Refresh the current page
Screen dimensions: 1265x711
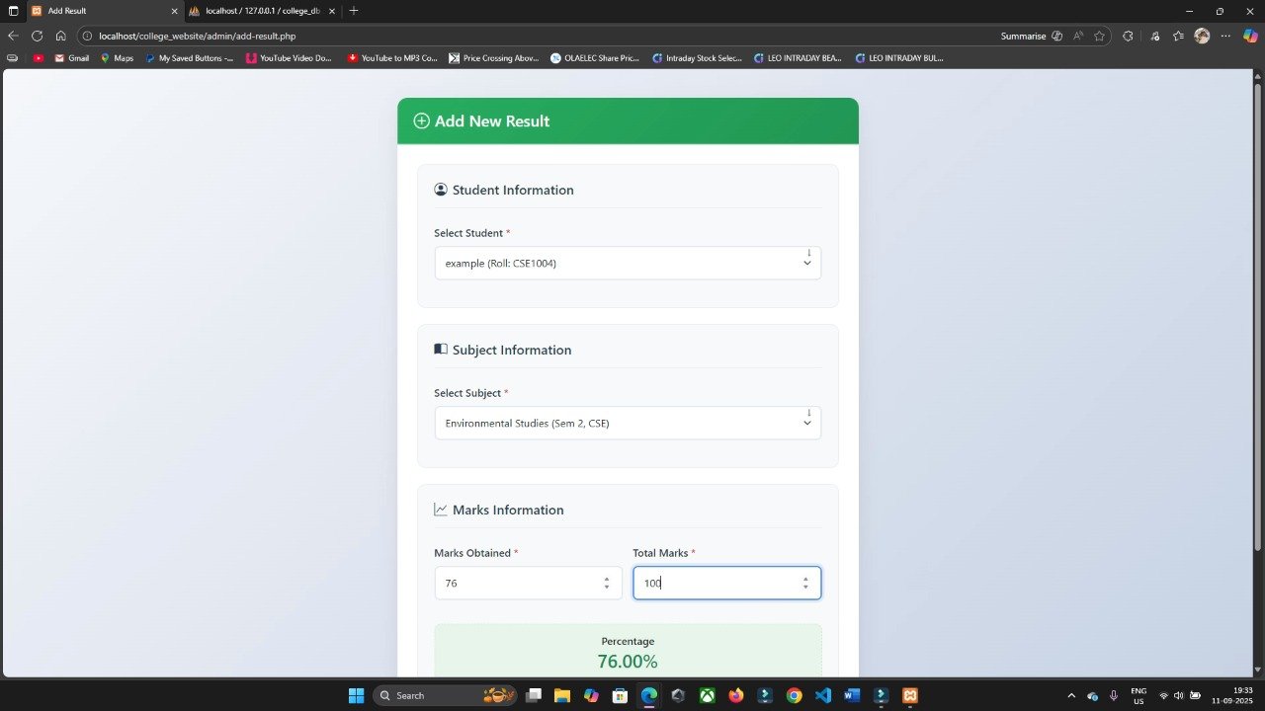tap(37, 36)
